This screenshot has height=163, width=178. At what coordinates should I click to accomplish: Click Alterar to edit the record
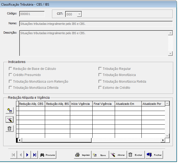pos(118,155)
